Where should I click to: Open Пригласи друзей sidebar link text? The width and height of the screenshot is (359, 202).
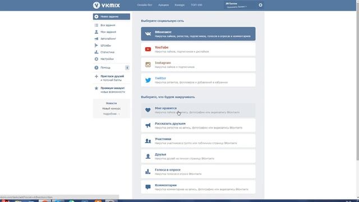112,76
